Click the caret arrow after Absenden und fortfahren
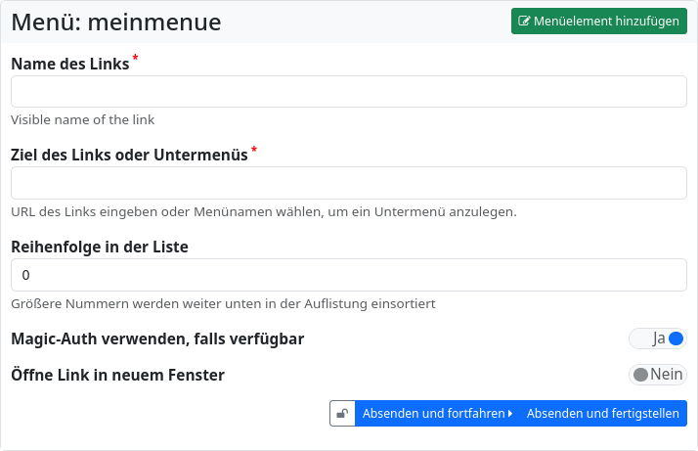 pos(510,414)
